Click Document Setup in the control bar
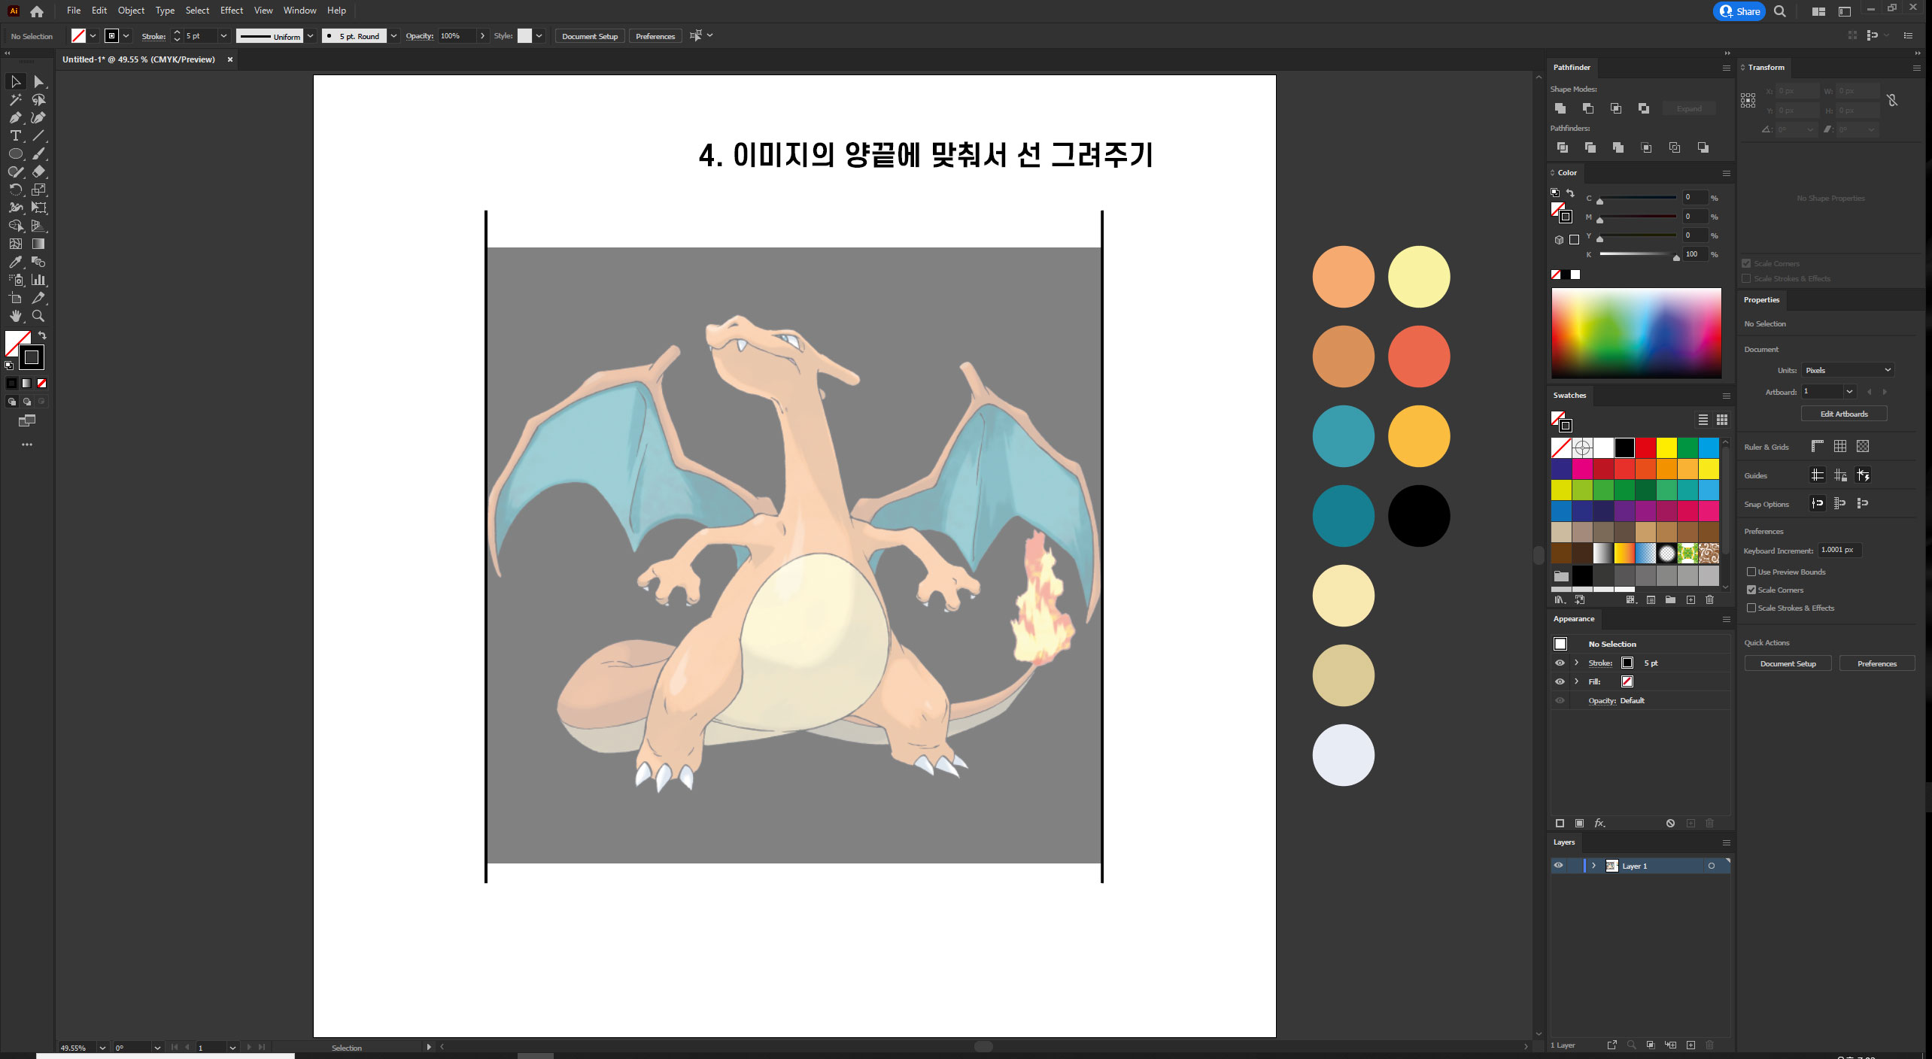1932x1059 pixels. point(590,36)
